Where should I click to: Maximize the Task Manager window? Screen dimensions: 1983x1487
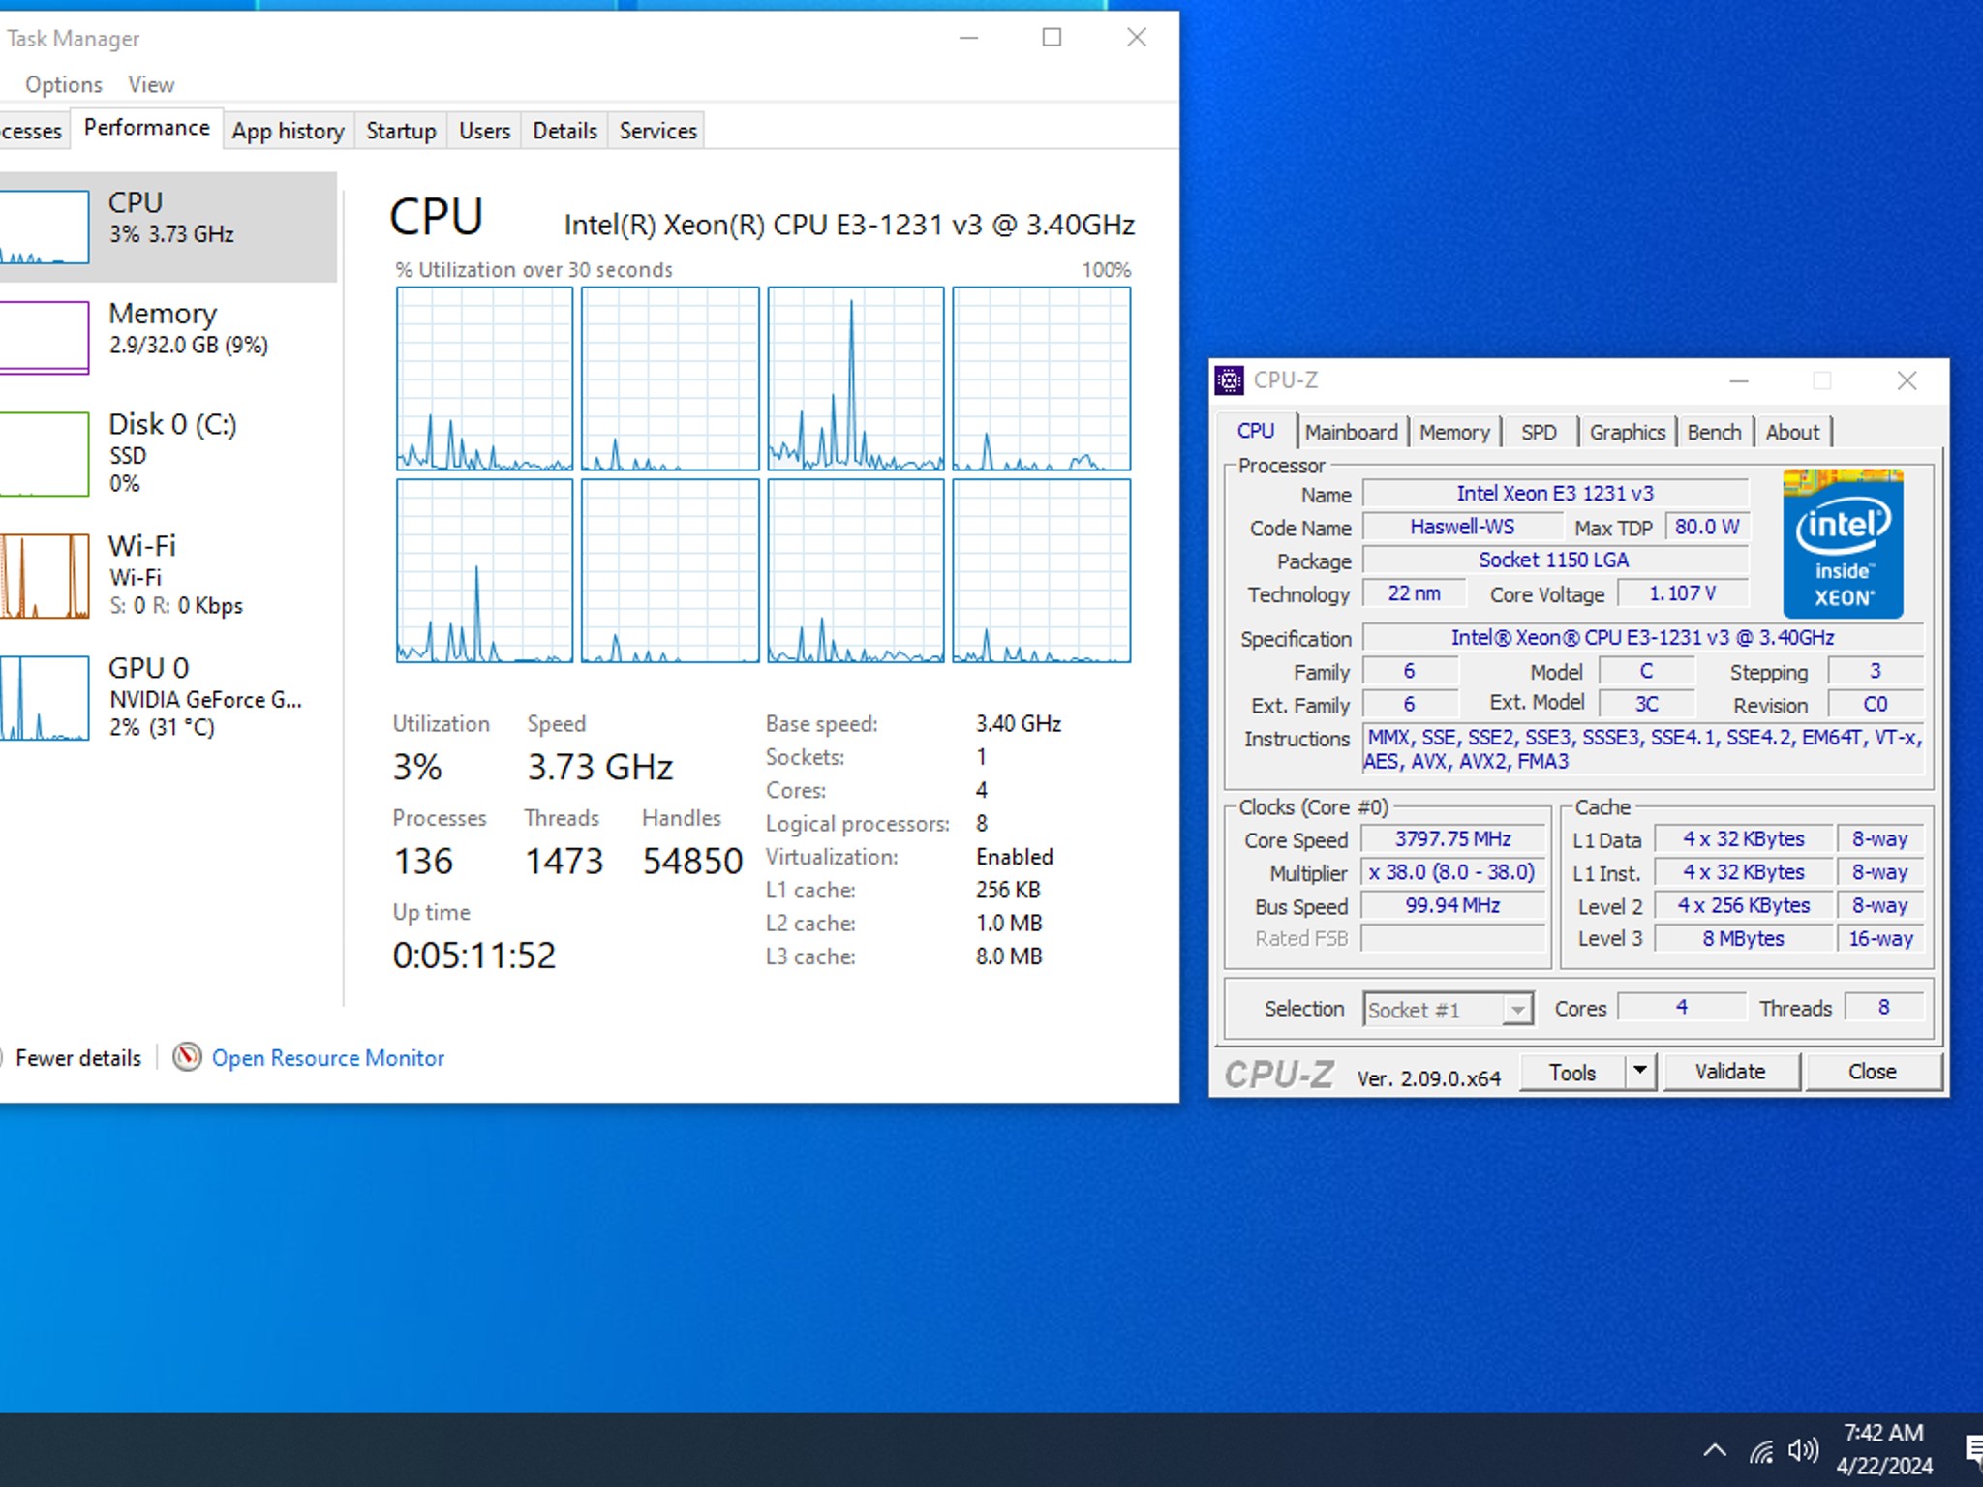click(1052, 38)
